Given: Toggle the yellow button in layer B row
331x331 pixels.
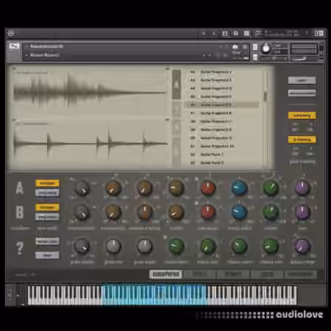Looking at the screenshot, I should 47,207.
